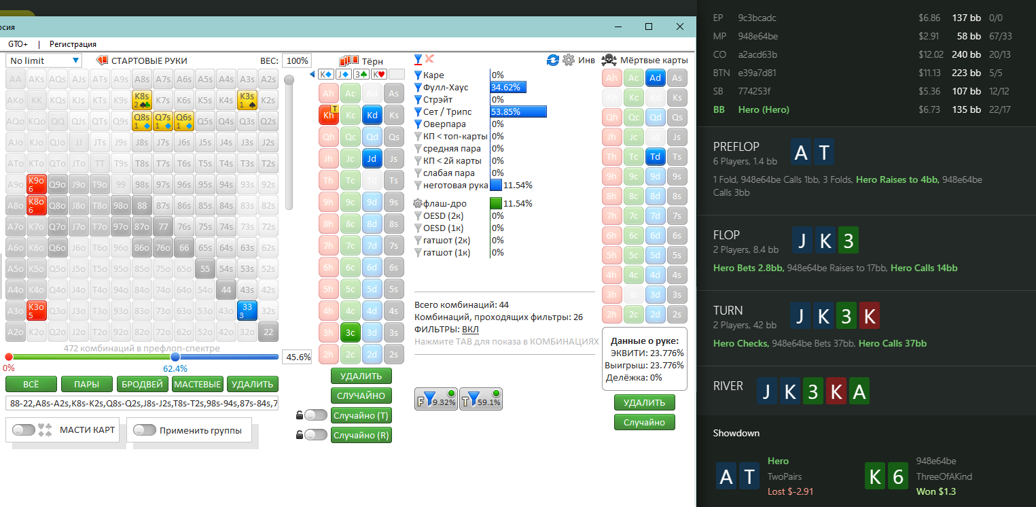Clear filters with the red X icon
Viewport: 1036px width, 507px height.
pyautogui.click(x=429, y=59)
